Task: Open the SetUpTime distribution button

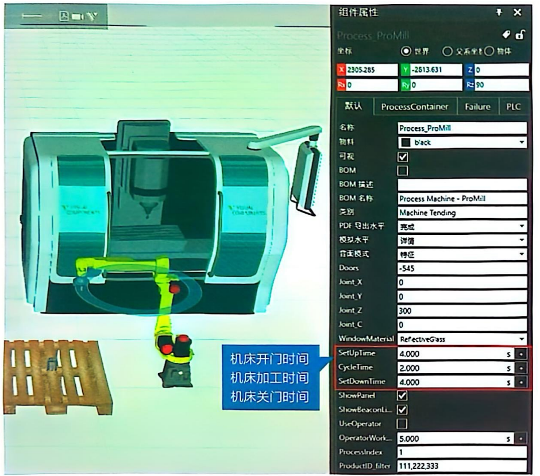Action: pyautogui.click(x=521, y=354)
